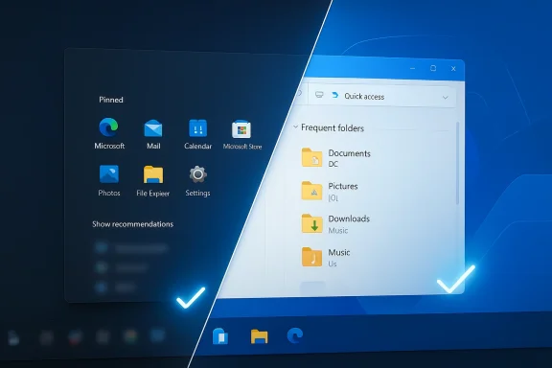Viewport: 552px width, 368px height.
Task: Click the blue Quick access arrow icon
Action: 335,95
